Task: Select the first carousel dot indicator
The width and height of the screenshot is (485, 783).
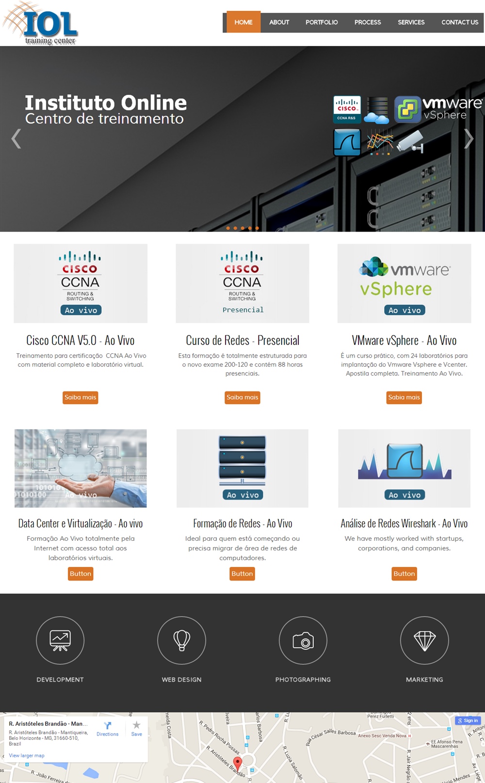Action: tap(228, 228)
